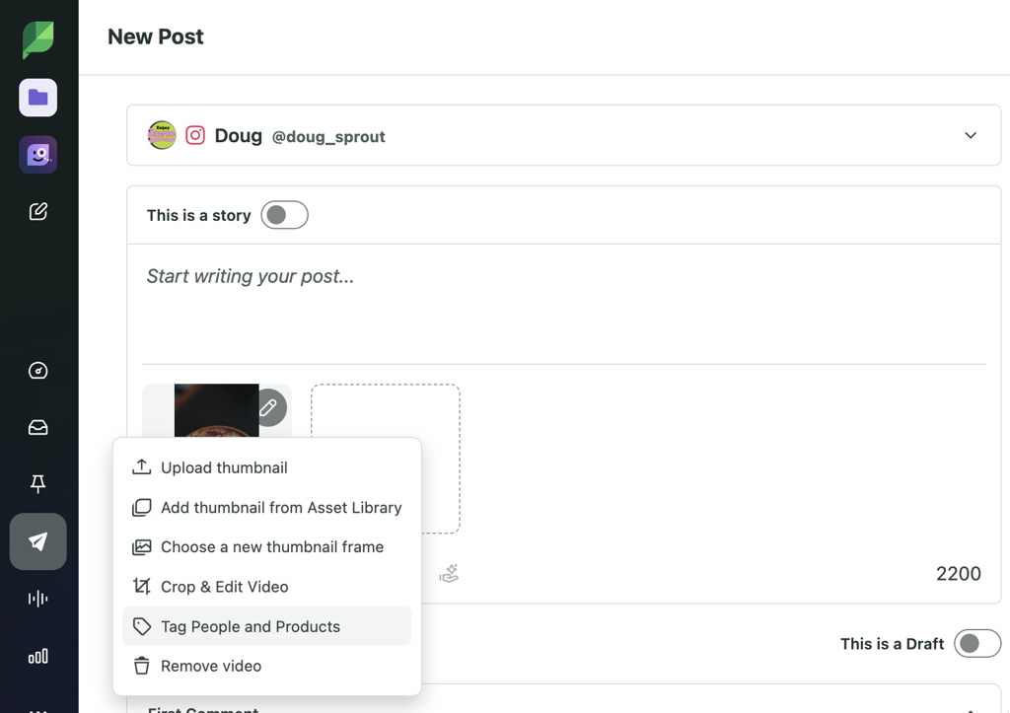
Task: Select Tag People and Products
Action: coord(266,626)
